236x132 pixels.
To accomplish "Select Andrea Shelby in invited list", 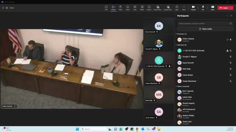I will pos(205,117).
